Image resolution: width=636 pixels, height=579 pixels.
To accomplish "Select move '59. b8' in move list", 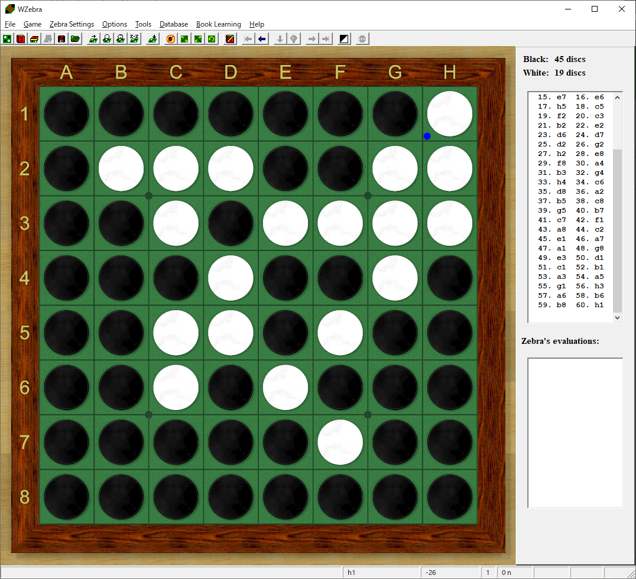I will [552, 305].
